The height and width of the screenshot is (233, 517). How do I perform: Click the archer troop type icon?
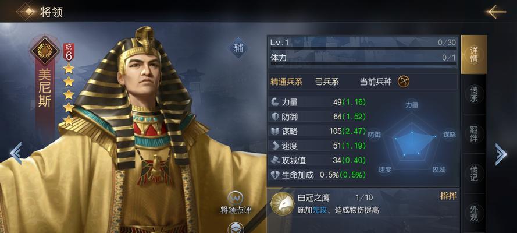coord(403,82)
